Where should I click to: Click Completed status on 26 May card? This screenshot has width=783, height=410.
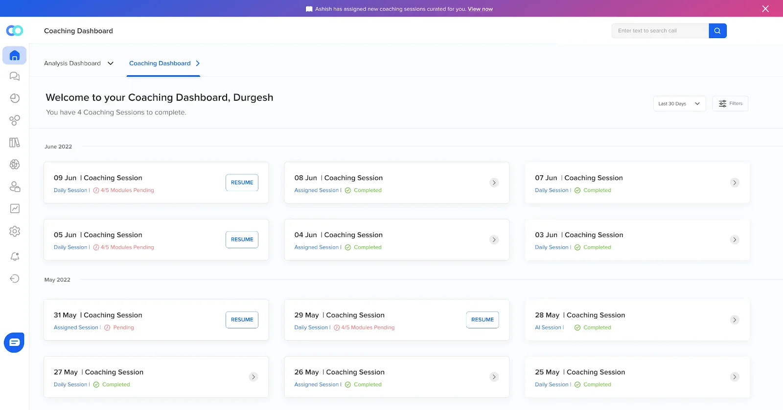[x=368, y=385]
